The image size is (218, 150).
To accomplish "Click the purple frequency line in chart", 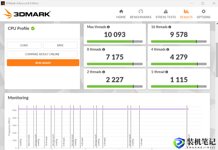I will [x=103, y=109].
